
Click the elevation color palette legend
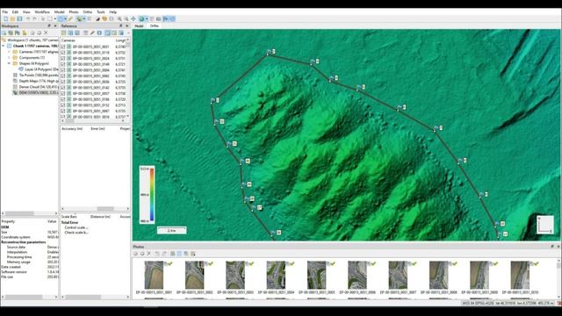(x=147, y=195)
